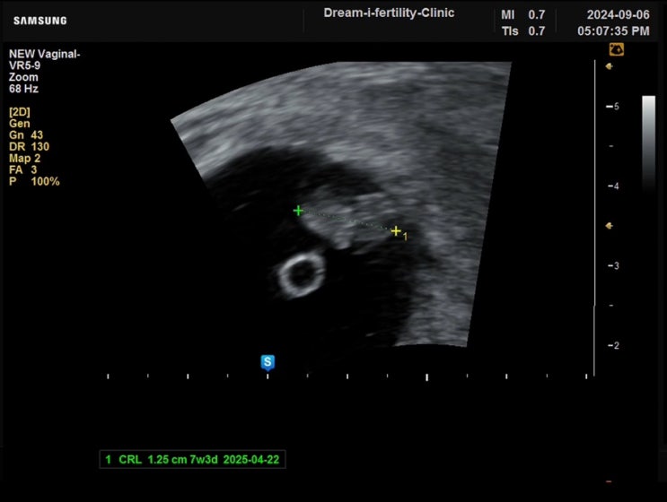Click the blue S marker icon
This screenshot has height=502, width=667.
tap(268, 363)
